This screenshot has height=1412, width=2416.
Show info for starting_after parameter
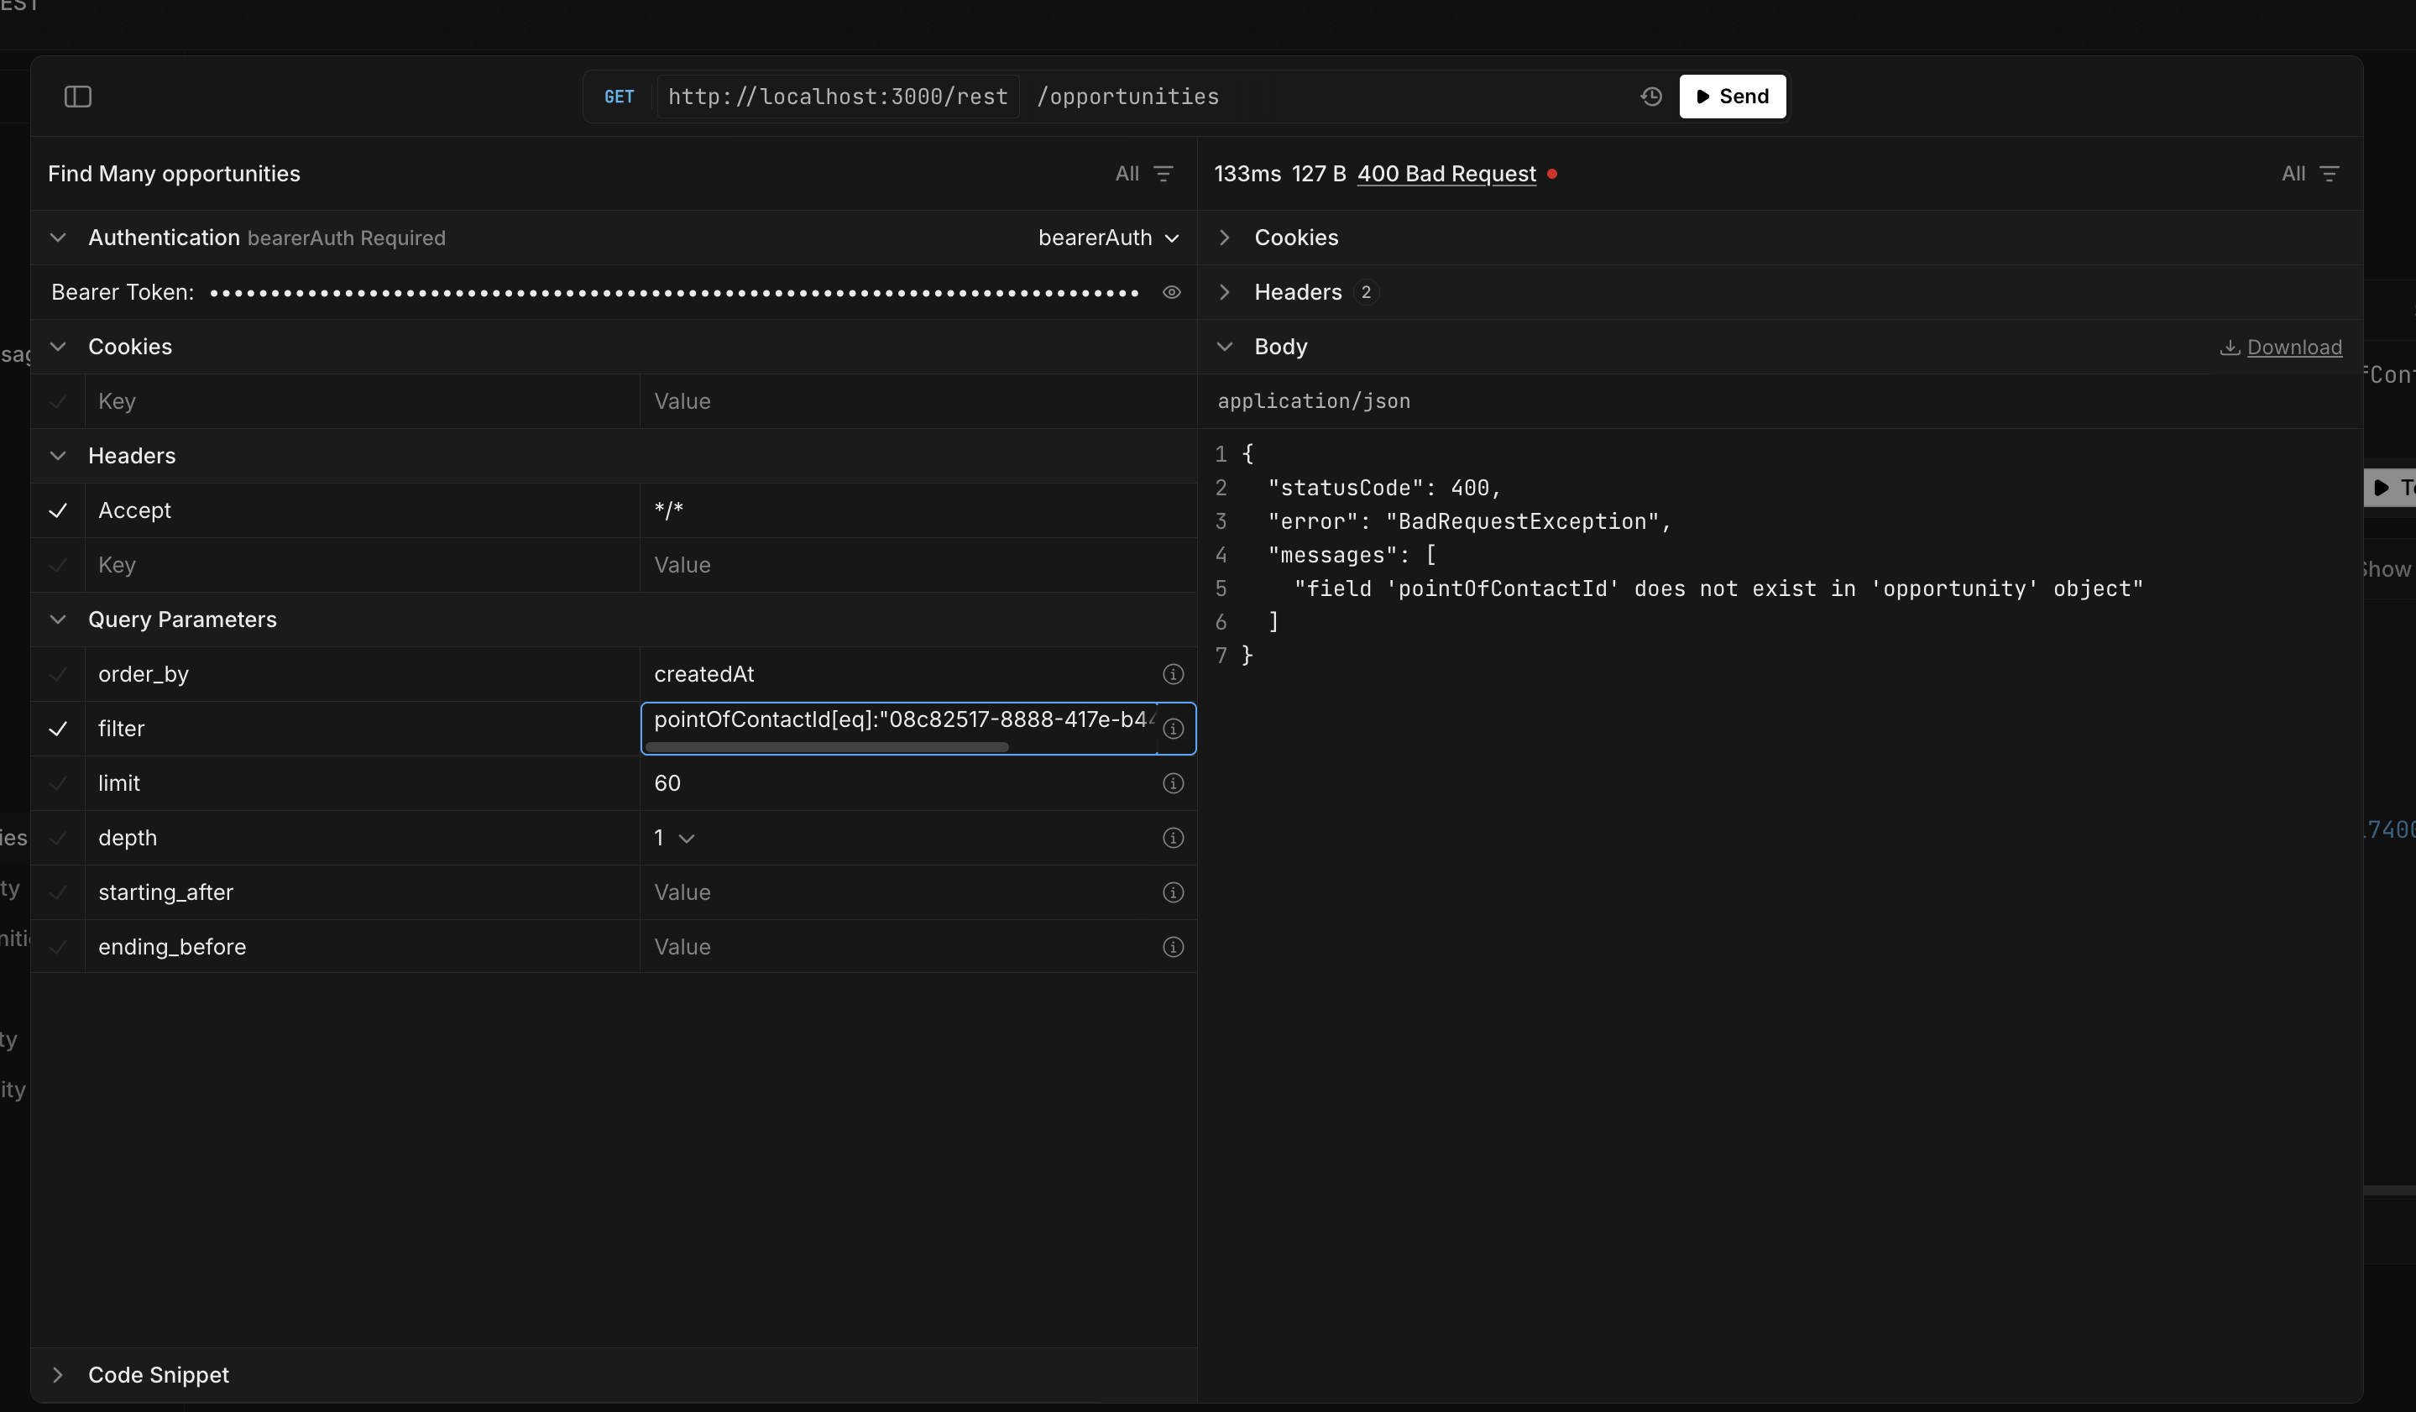point(1173,893)
